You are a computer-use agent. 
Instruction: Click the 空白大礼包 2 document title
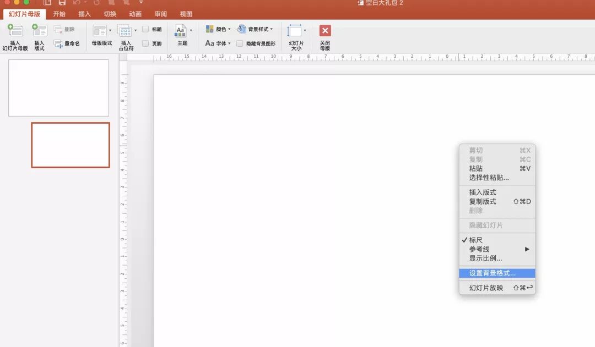pos(385,3)
